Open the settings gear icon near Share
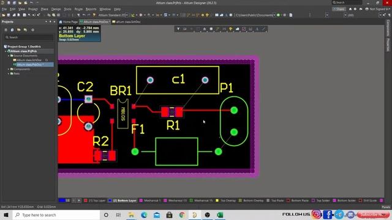This screenshot has height=220, width=392. pyautogui.click(x=355, y=9)
